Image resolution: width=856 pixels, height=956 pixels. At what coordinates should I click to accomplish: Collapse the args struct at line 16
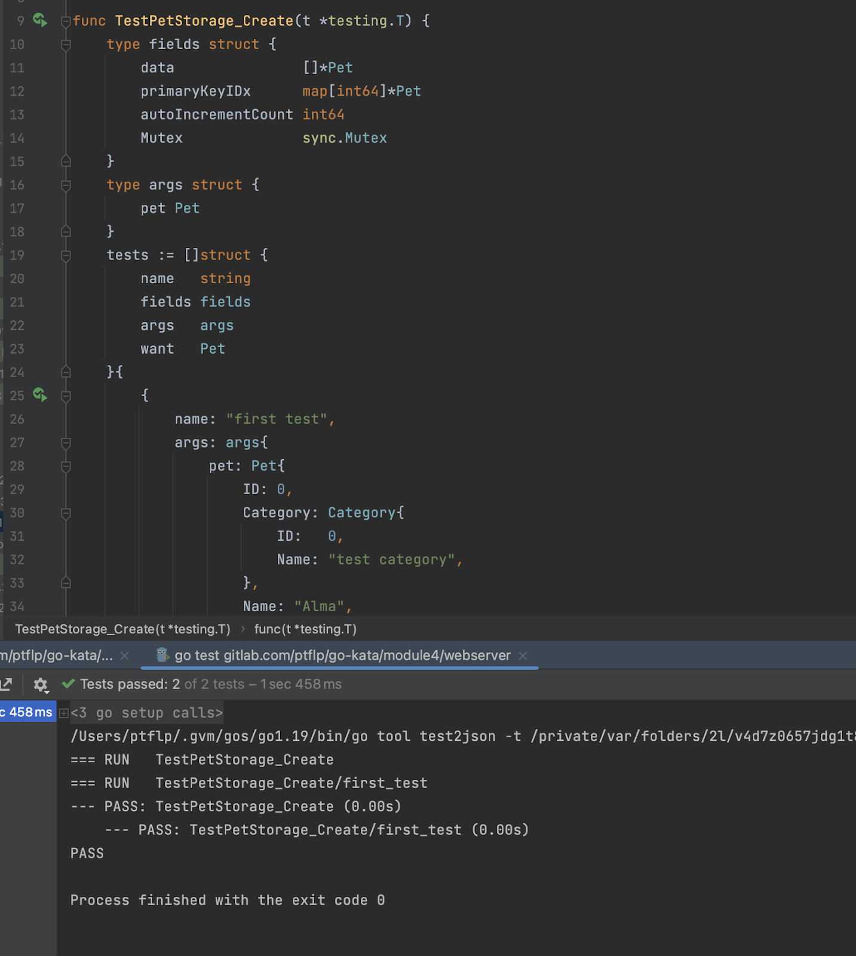coord(66,185)
